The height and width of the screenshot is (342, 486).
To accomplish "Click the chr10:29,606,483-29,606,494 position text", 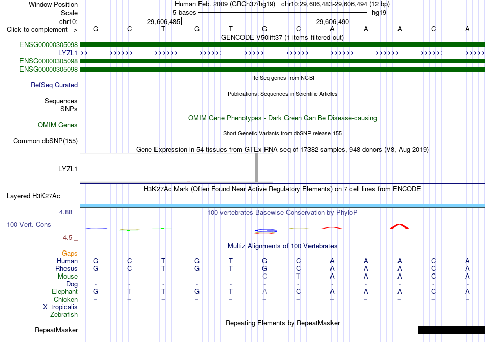I will pyautogui.click(x=324, y=4).
